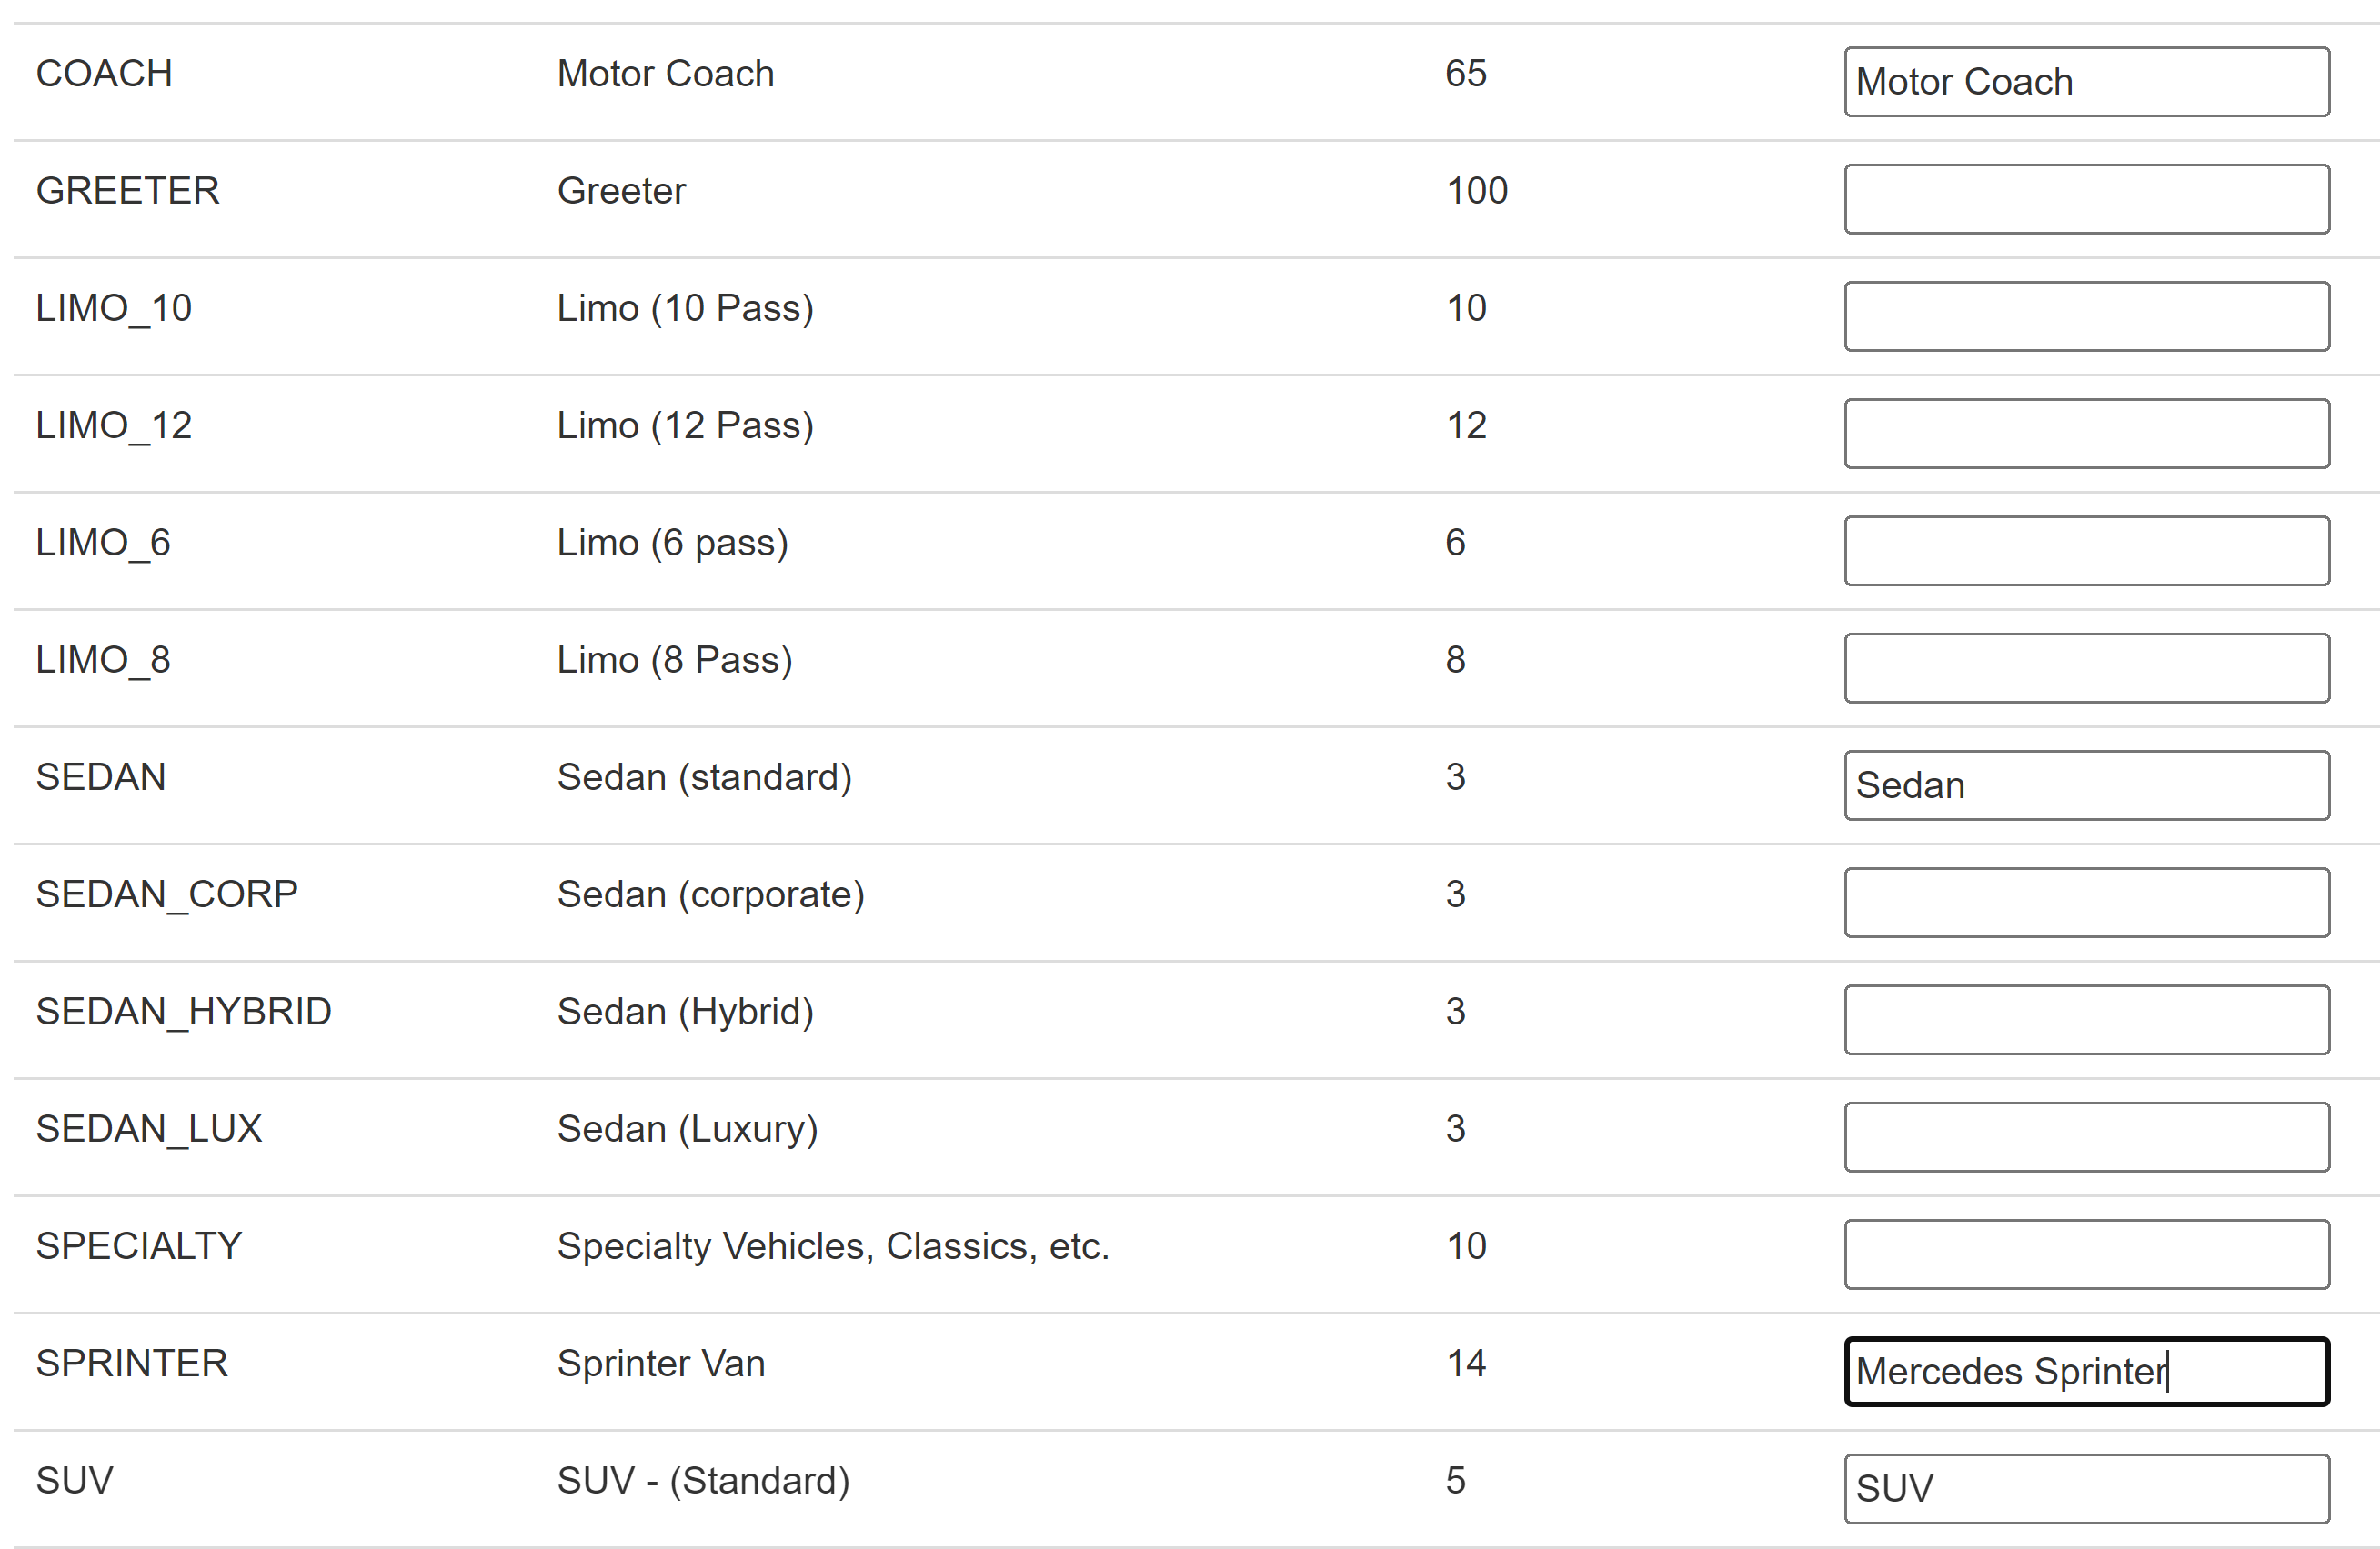Focus the SEDAN_LUX row input field
The image size is (2380, 1549).
(x=2086, y=1137)
